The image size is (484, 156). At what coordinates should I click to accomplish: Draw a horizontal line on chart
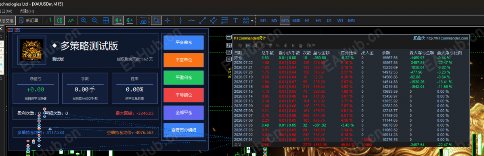[191, 21]
